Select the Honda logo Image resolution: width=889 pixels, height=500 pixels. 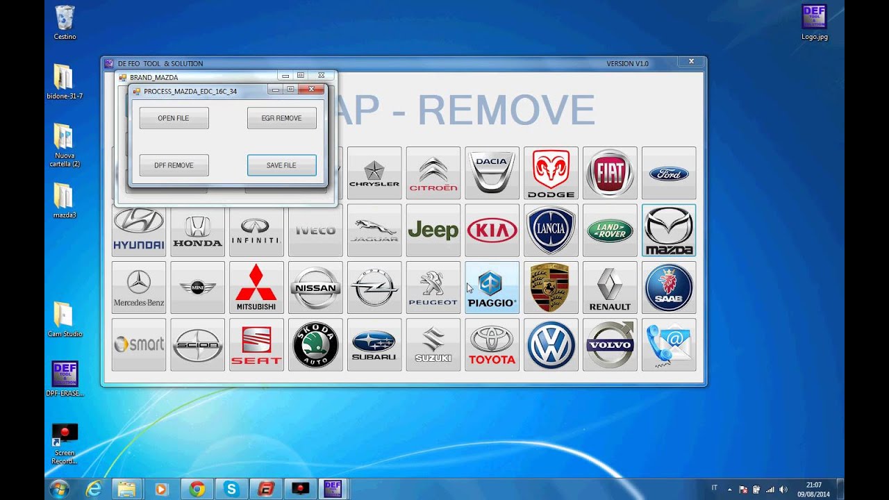click(197, 231)
